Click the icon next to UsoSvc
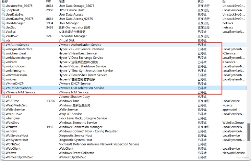The image size is (251, 161). point(3,28)
